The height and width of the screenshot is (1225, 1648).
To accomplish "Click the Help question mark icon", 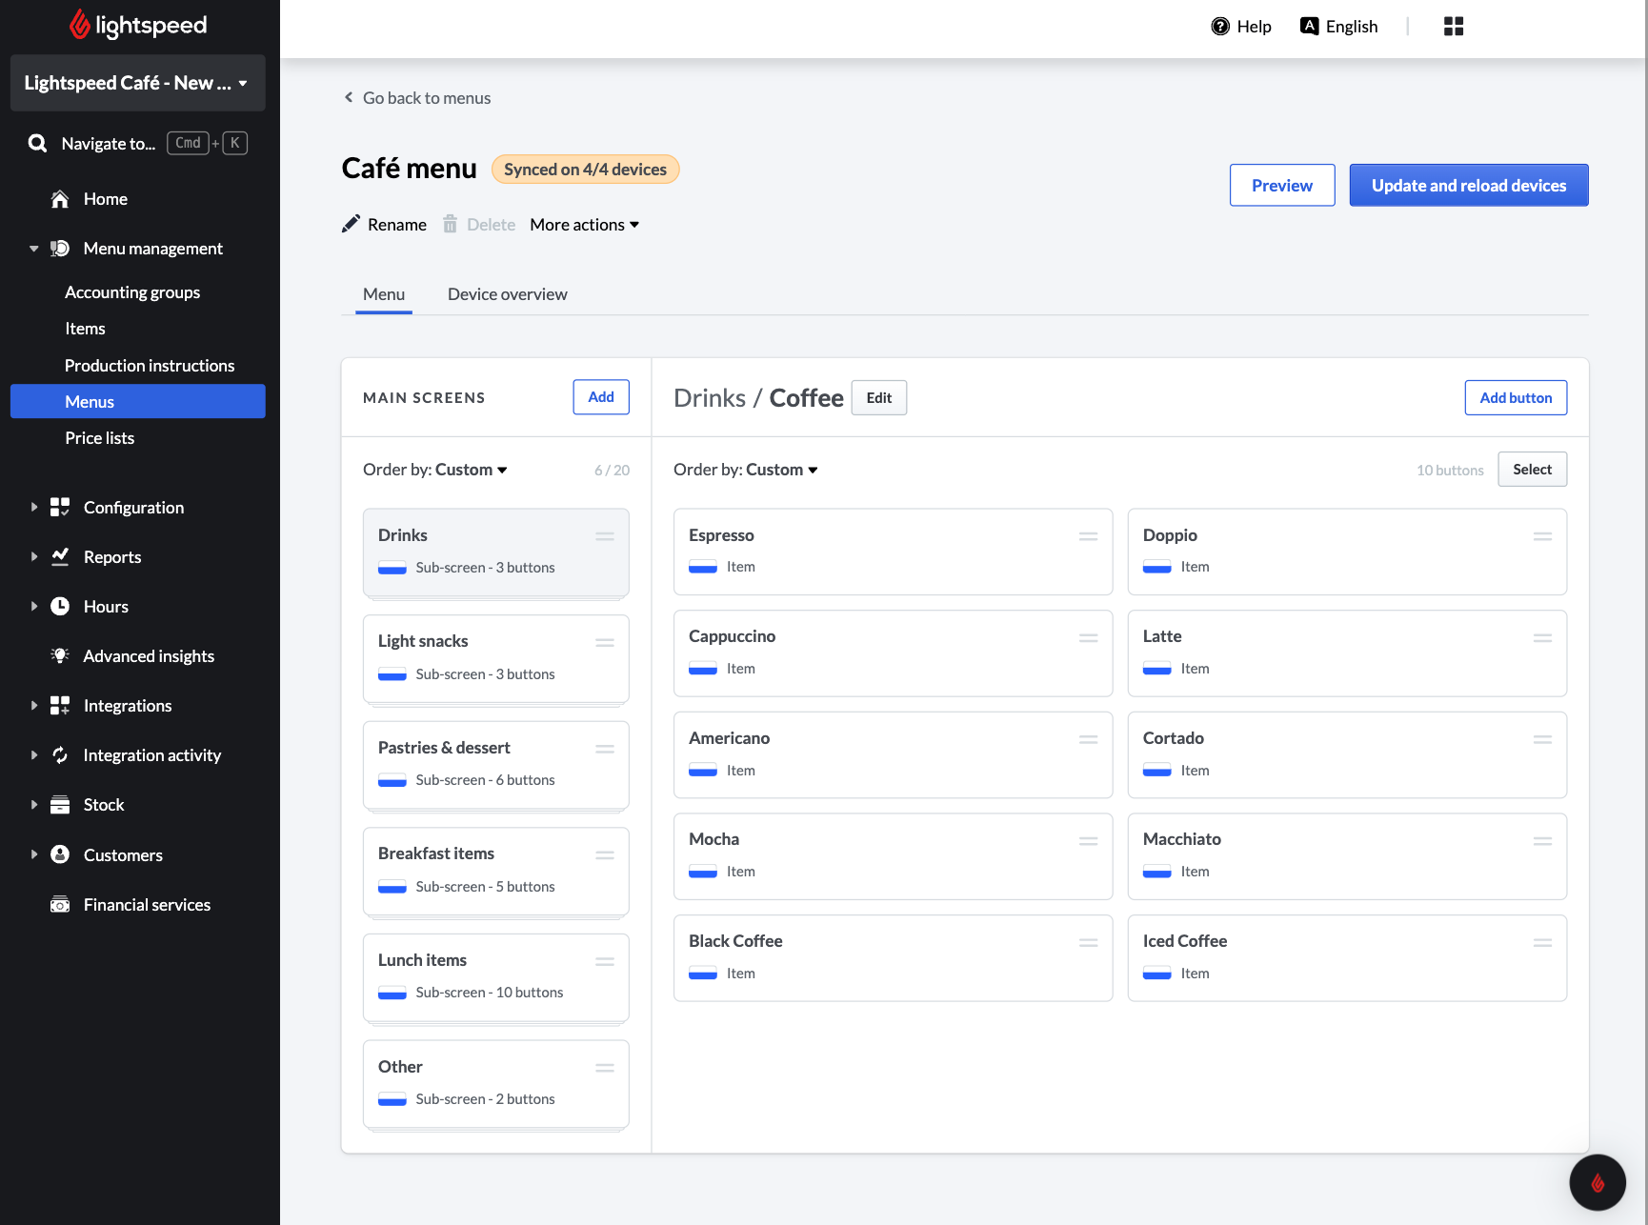I will coord(1219,27).
